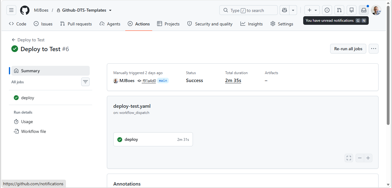Viewport: 392px width, 188px height.
Task: Zoom out the workflow graph
Action: (360, 158)
